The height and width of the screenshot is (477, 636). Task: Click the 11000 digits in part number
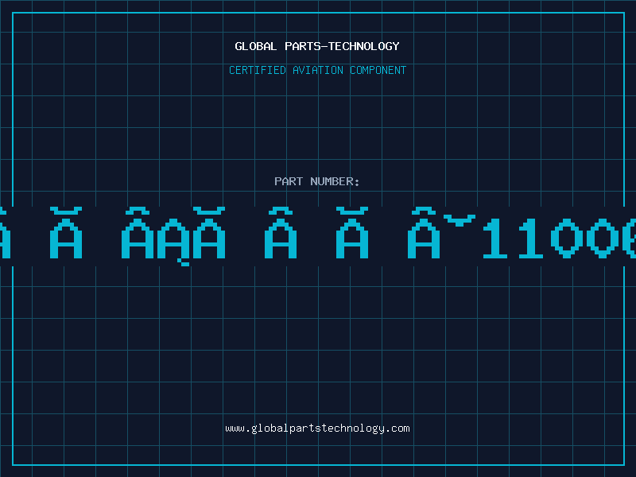tap(559, 238)
